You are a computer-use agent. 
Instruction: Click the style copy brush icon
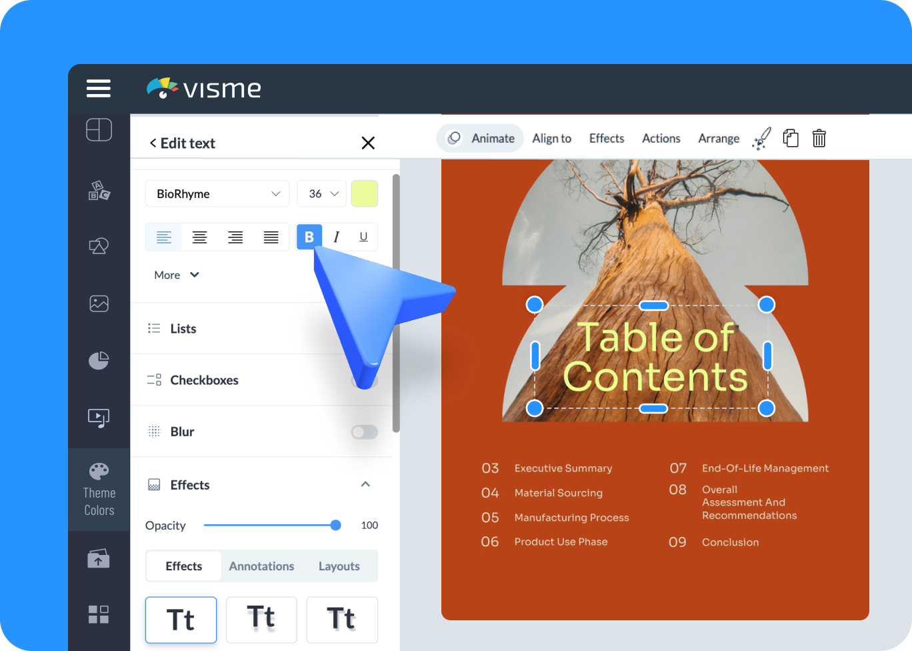(x=761, y=138)
